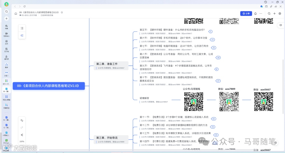Expand the 第八节 node badge 18
This screenshot has height=153, width=285.
[218, 58]
